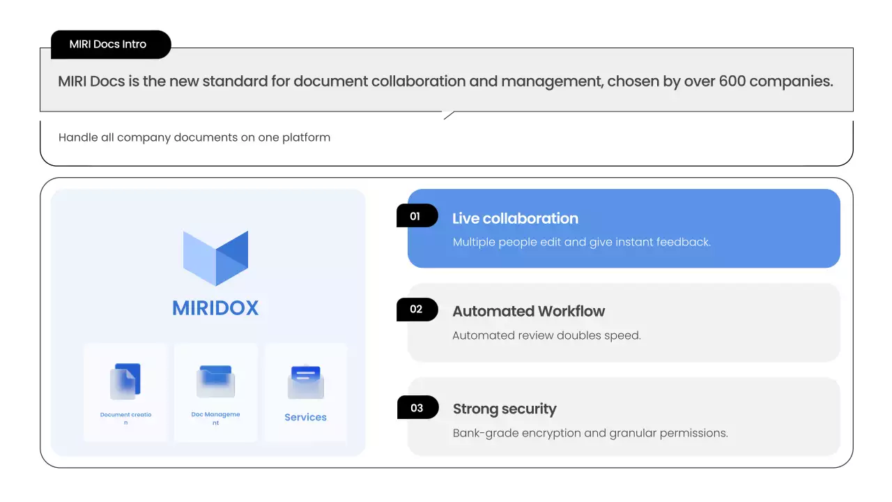This screenshot has height=502, width=892.
Task: Click 'Bank-grade encryption and granular permissions' text
Action: 590,433
